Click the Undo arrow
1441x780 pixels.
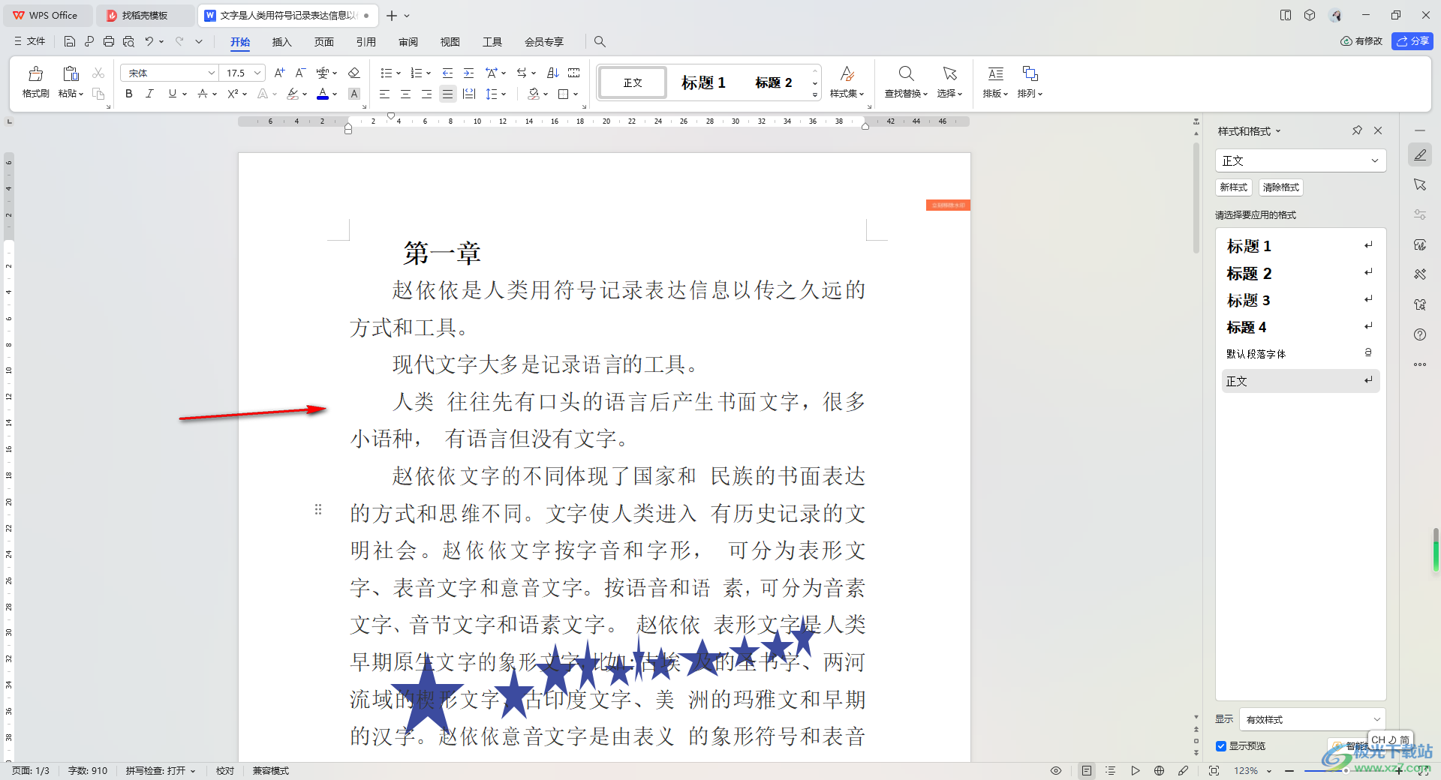point(149,41)
